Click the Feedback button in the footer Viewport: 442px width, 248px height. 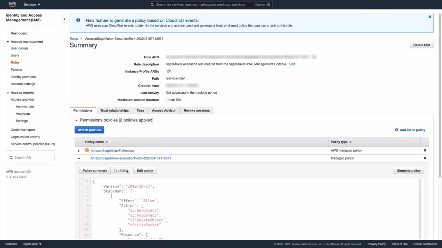click(x=11, y=244)
